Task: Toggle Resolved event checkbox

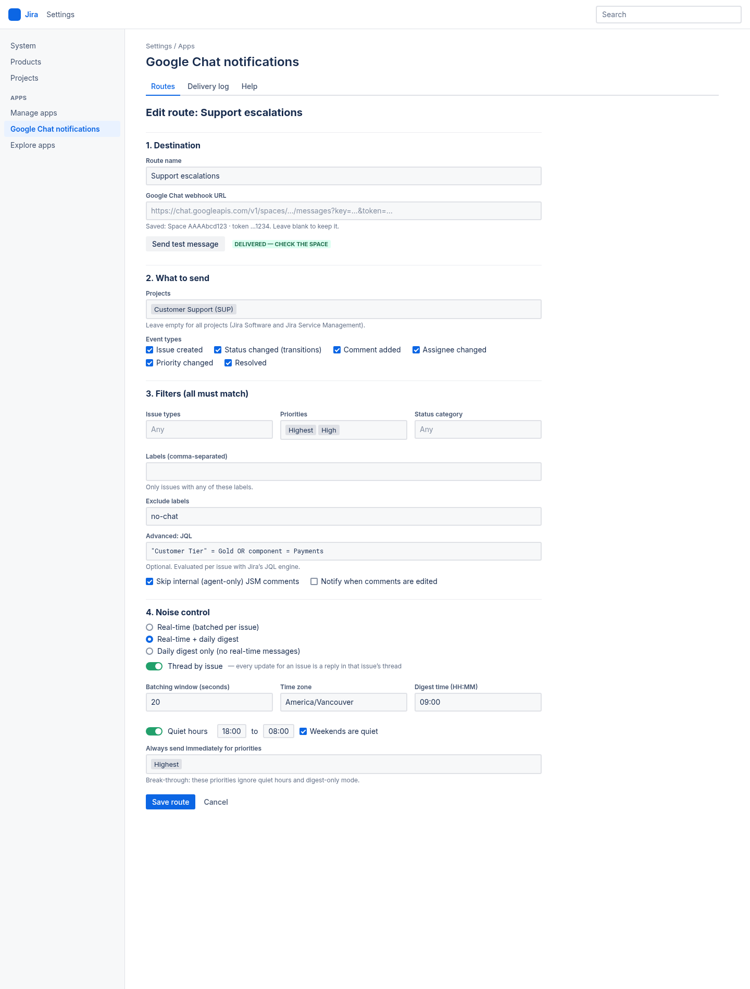Action: 228,363
